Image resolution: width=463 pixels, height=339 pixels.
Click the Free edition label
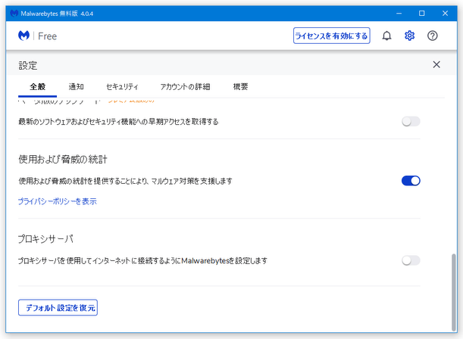pos(47,36)
